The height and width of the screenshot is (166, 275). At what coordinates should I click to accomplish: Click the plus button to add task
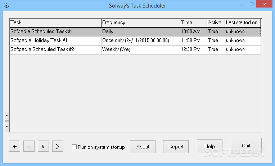point(14,146)
